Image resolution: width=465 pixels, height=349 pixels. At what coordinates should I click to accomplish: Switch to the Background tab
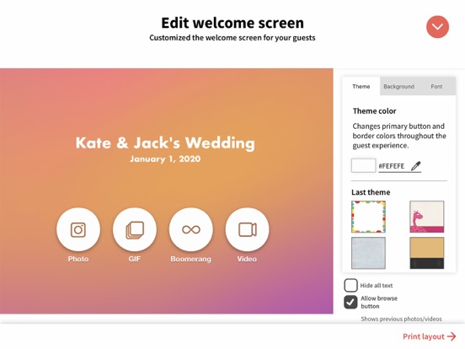pos(398,86)
